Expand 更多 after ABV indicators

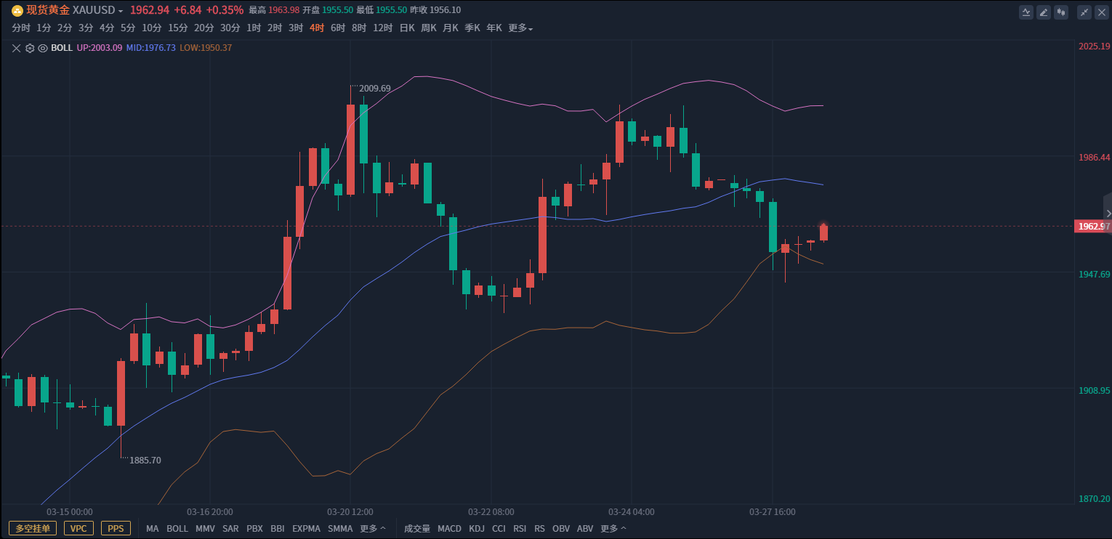pyautogui.click(x=613, y=529)
